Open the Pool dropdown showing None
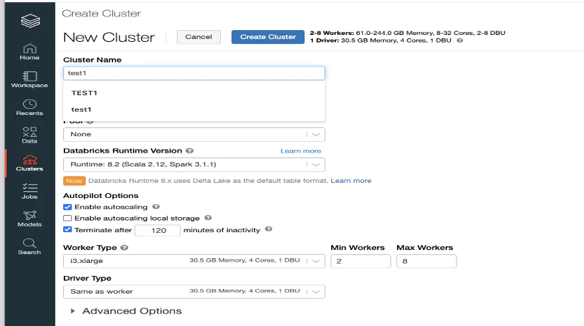 [x=194, y=134]
